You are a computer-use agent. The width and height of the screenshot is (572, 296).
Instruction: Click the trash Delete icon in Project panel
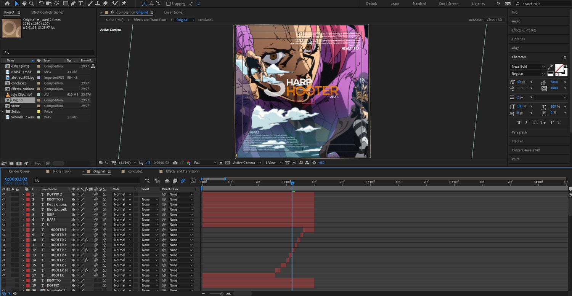click(x=48, y=163)
